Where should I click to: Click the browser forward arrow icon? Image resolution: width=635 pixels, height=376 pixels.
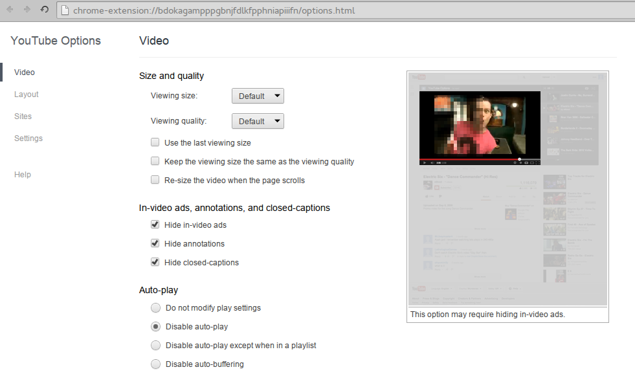[x=27, y=10]
